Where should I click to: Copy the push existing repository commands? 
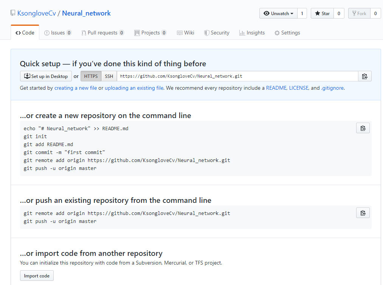363,213
